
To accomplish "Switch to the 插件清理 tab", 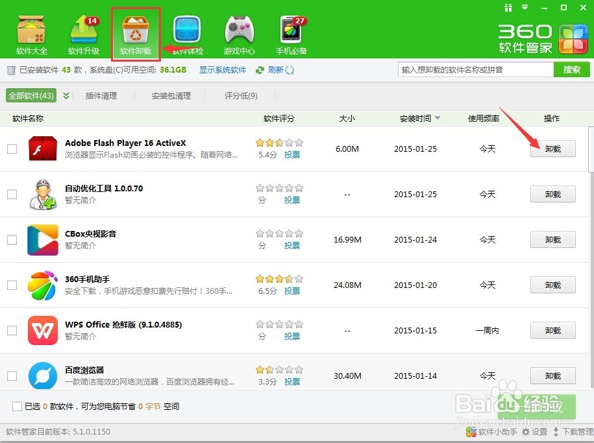I will [102, 95].
